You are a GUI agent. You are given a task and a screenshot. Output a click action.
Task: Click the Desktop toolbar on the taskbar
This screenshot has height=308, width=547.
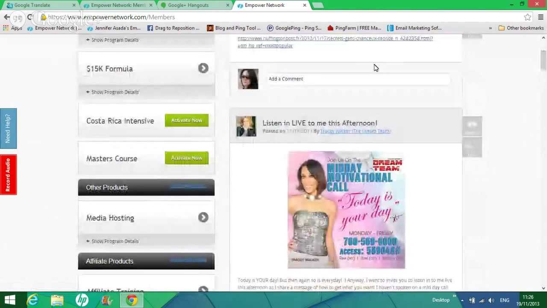441,300
